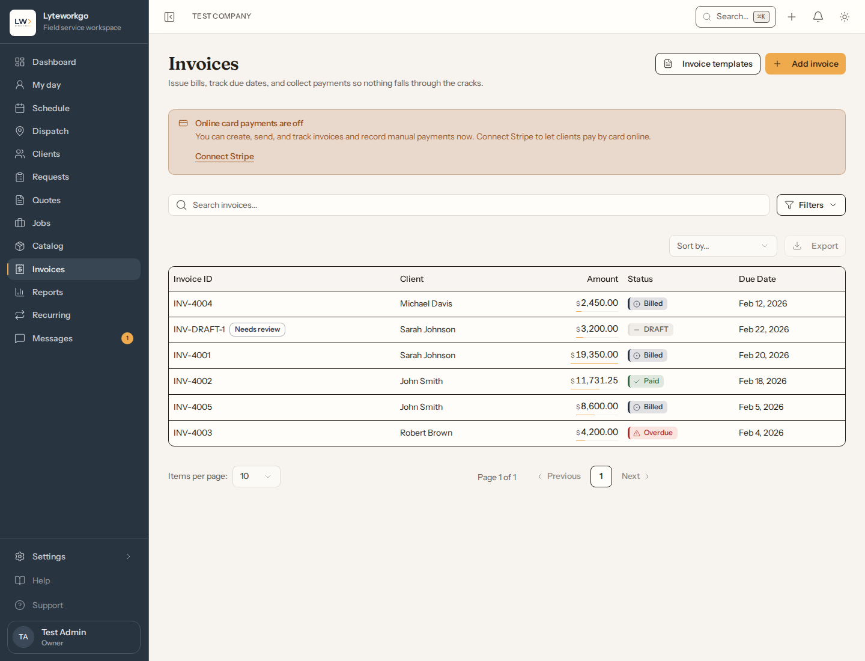Screen dimensions: 865x661
Task: Click the Requests clipboard icon
Action: coord(20,177)
